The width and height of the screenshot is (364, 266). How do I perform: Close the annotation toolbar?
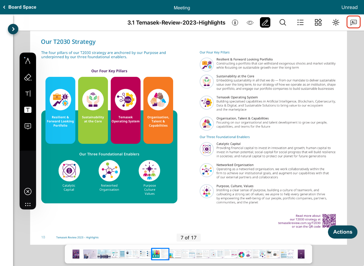coord(28,191)
